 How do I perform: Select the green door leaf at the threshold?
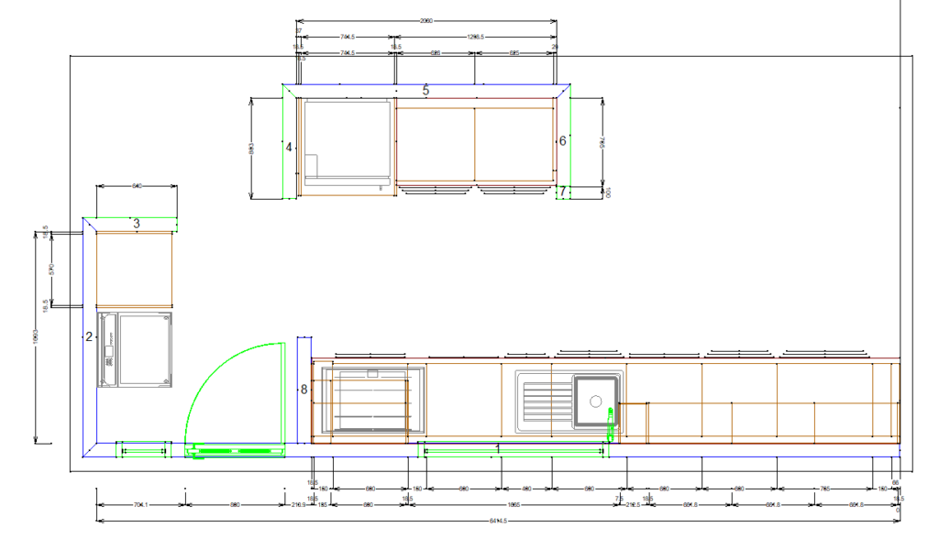[234, 451]
